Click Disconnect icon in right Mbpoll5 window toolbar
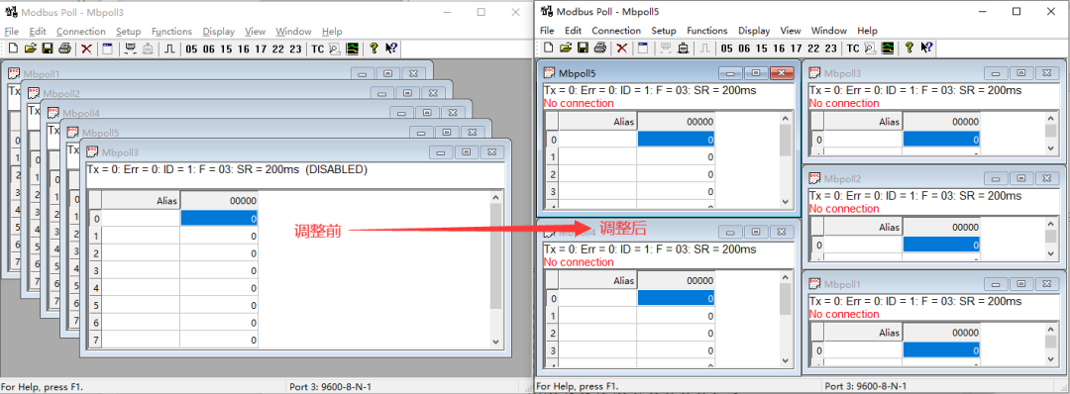The height and width of the screenshot is (394, 1070). point(683,48)
